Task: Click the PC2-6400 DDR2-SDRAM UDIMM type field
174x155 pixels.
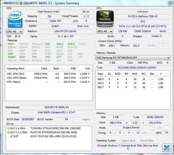Action: (137, 68)
